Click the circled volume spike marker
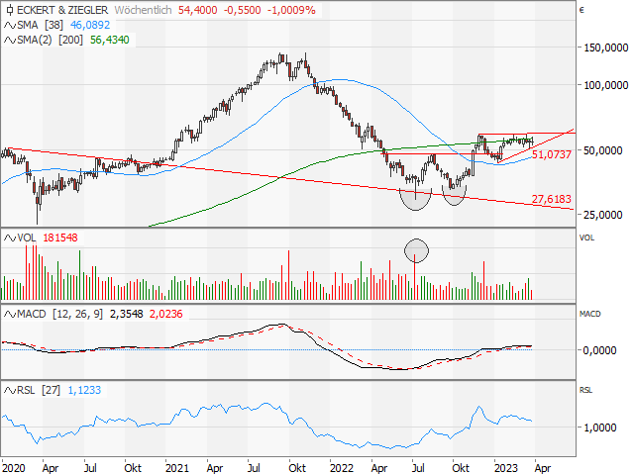The image size is (634, 475). (x=416, y=250)
